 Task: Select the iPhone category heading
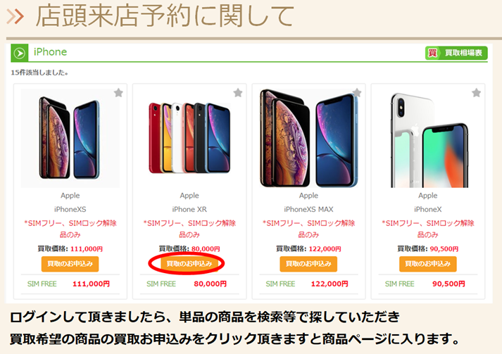click(x=50, y=52)
